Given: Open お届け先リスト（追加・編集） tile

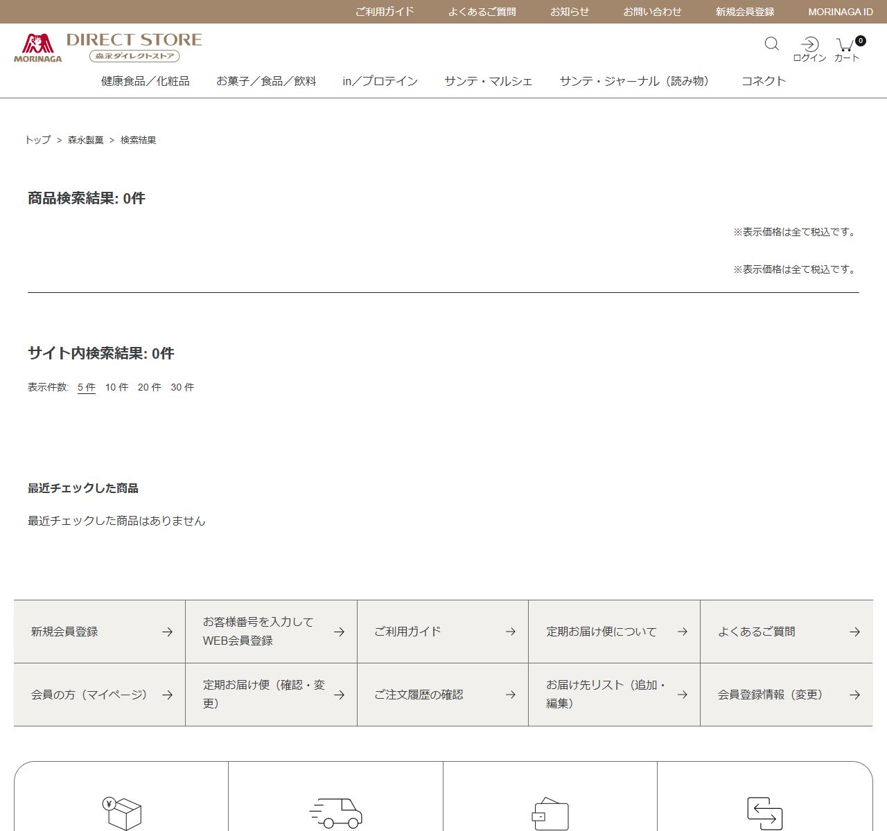Looking at the screenshot, I should [x=615, y=695].
